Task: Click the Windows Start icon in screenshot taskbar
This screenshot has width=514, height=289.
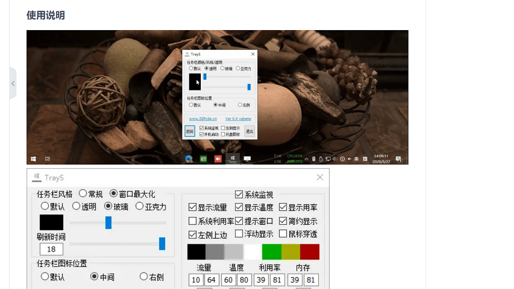Action: 33,159
